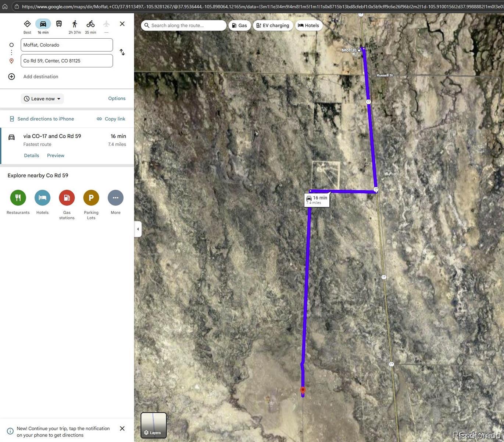This screenshot has height=442, width=504.
Task: Click the Copy link button
Action: pyautogui.click(x=111, y=119)
